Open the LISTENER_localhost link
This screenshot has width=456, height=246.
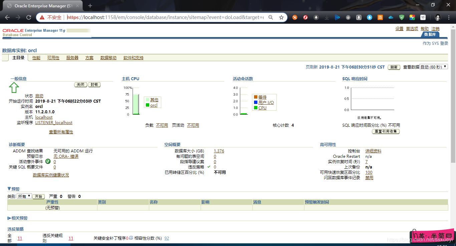point(54,123)
